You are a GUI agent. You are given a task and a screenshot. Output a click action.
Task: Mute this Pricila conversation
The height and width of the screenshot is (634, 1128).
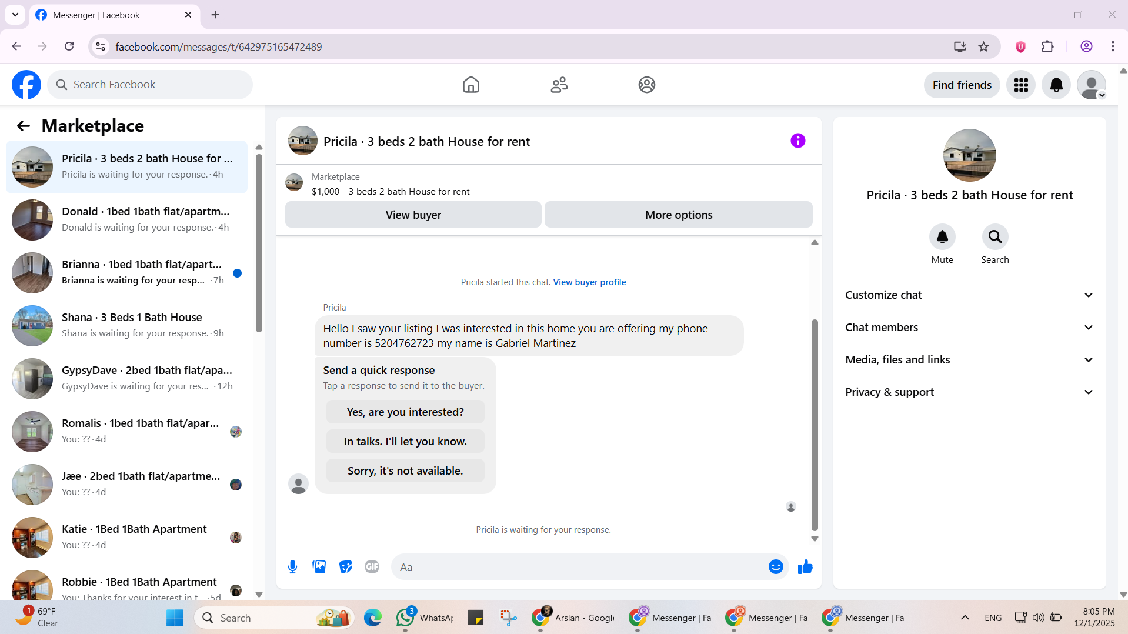pyautogui.click(x=942, y=237)
